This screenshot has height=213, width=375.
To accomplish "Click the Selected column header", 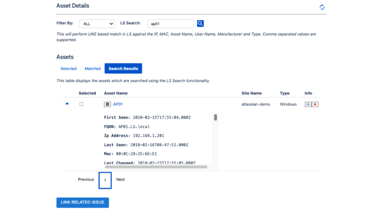I will pyautogui.click(x=87, y=93).
